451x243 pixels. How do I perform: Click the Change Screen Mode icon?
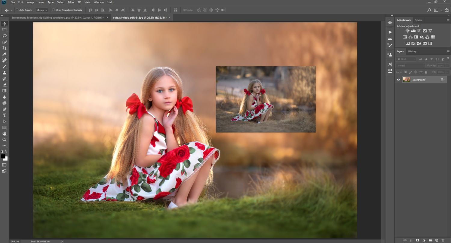click(x=5, y=171)
